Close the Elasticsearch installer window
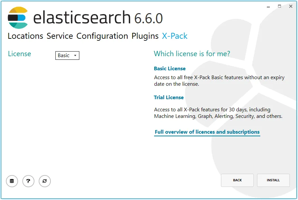The height and width of the screenshot is (200, 298). pyautogui.click(x=290, y=6)
